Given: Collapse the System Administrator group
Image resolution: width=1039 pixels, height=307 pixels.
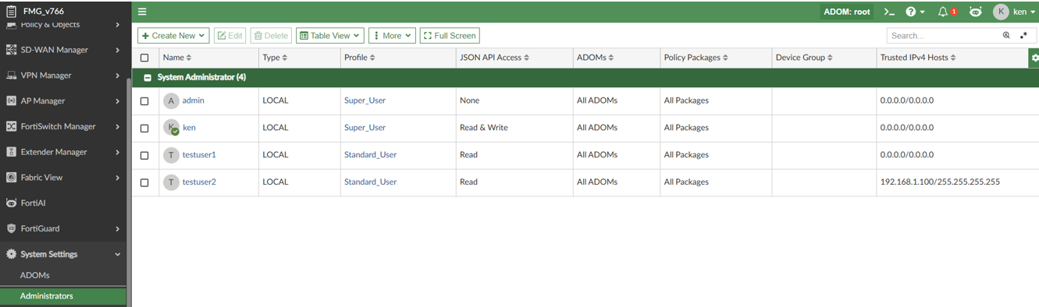Looking at the screenshot, I should click(147, 78).
